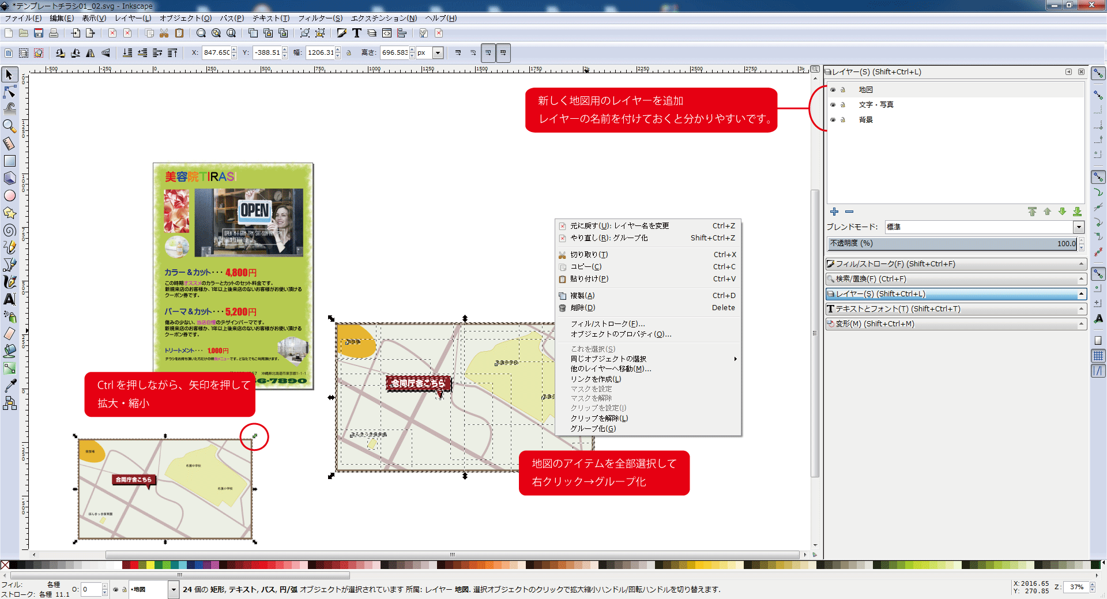Click the X coordinate input field
This screenshot has width=1107, height=599.
(216, 53)
